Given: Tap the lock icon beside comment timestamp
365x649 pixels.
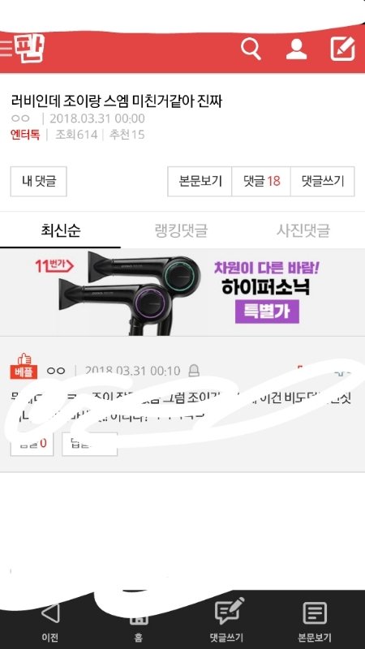Looking at the screenshot, I should pos(194,371).
